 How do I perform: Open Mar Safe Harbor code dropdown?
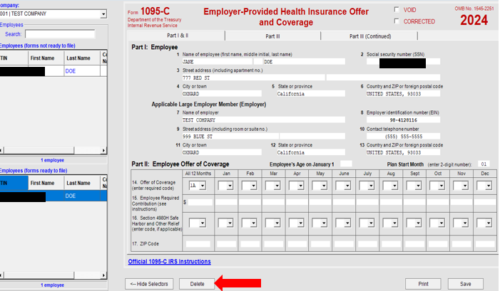[277, 223]
